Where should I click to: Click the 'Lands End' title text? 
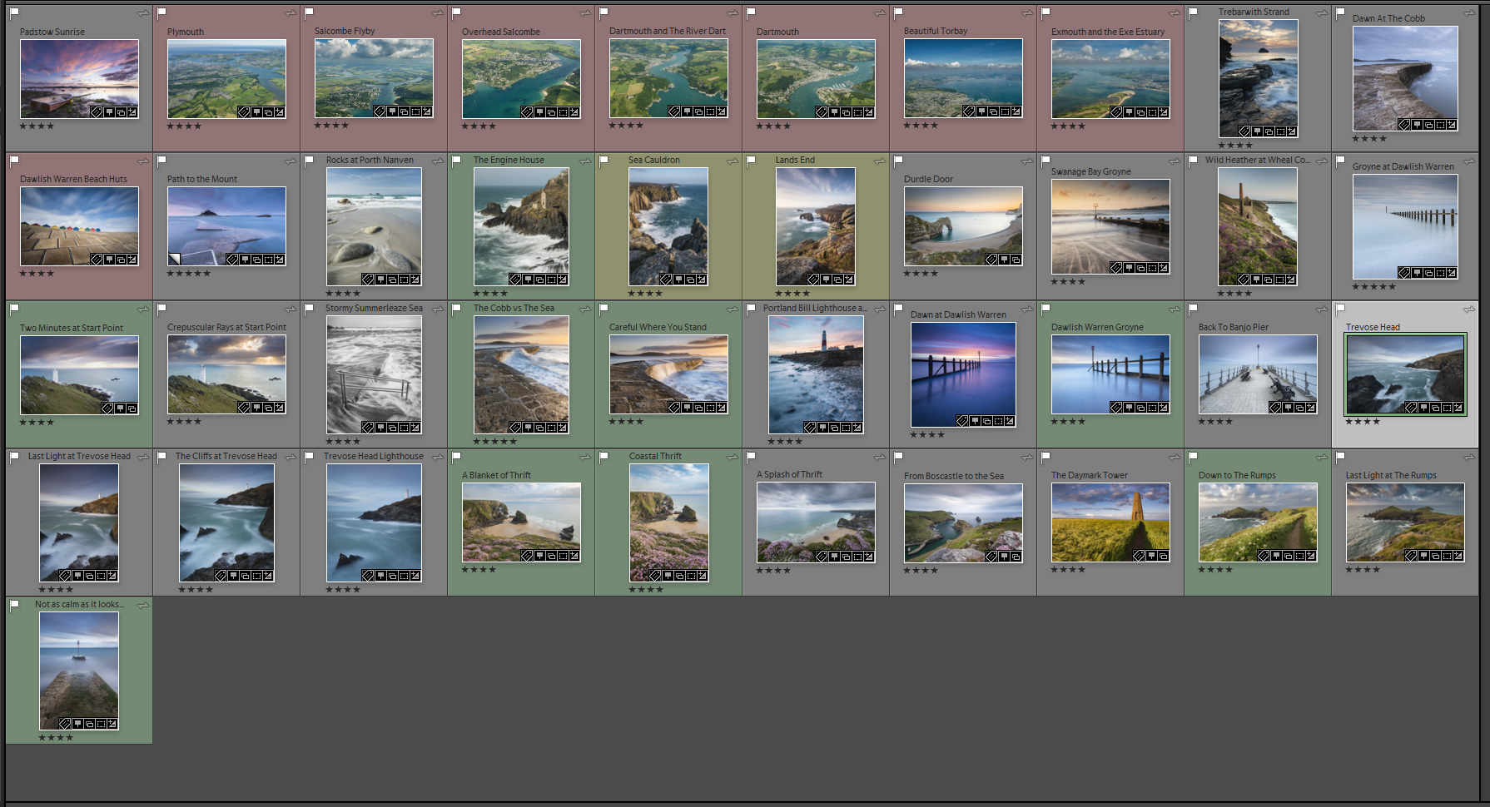coord(795,160)
